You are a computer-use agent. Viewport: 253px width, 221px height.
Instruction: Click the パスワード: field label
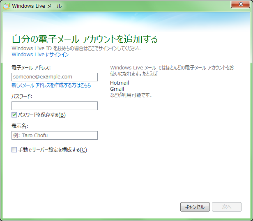(22, 97)
